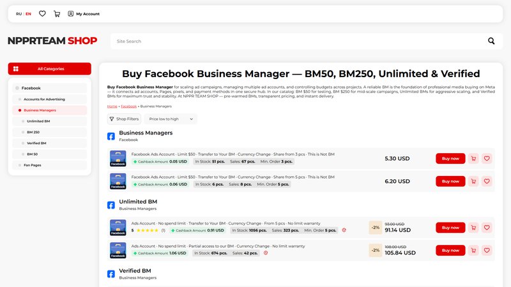
Task: Click the Home breadcrumb link
Action: click(112, 107)
